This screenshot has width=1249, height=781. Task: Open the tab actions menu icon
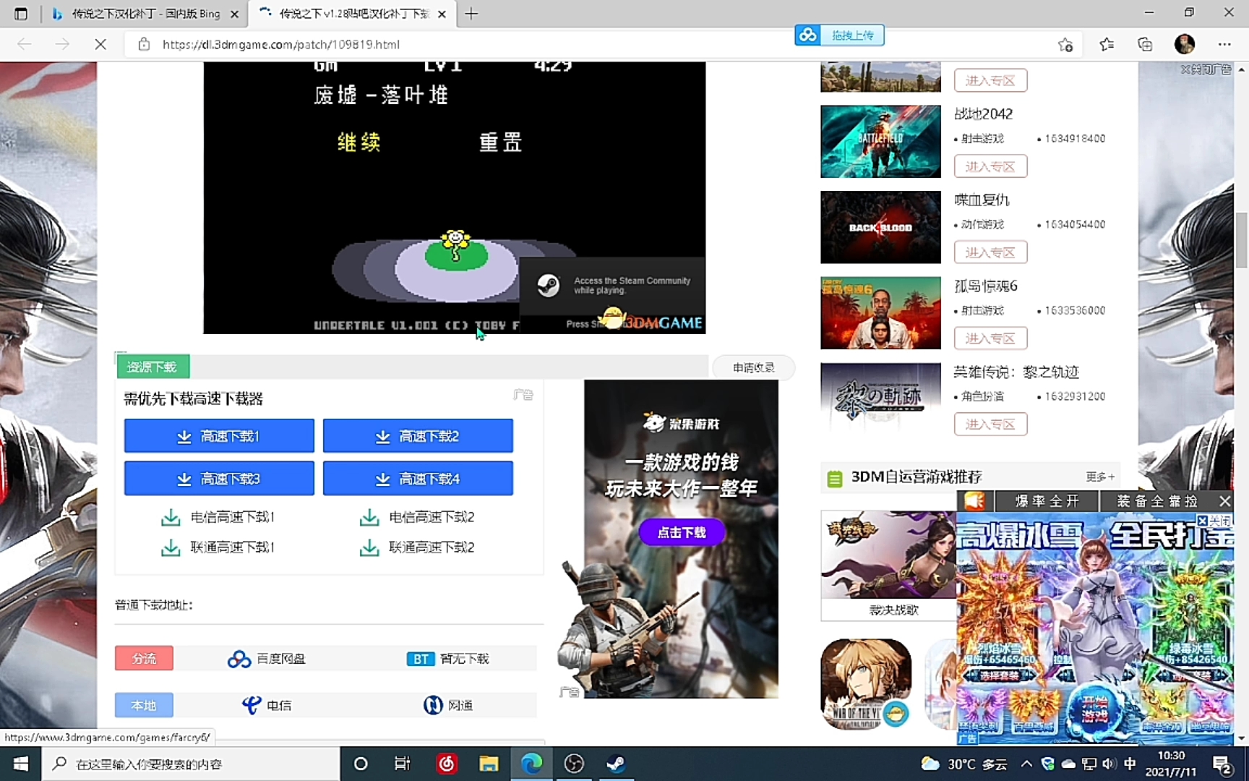coord(20,14)
